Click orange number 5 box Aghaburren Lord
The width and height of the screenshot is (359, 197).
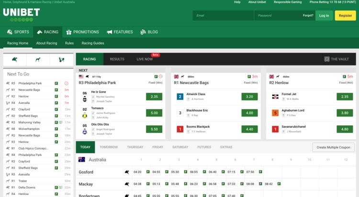[275, 113]
